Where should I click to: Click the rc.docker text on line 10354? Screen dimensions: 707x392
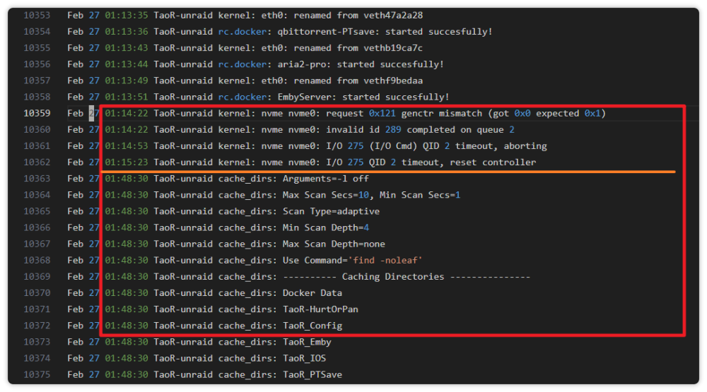pyautogui.click(x=242, y=32)
